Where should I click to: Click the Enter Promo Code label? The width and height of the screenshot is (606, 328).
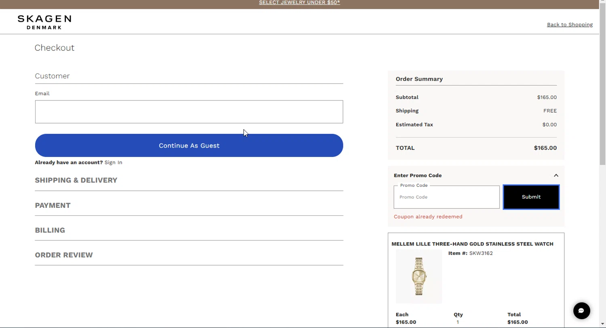[x=417, y=175]
